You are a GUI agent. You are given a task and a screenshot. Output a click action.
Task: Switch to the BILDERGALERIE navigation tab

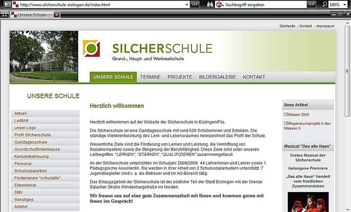click(x=217, y=77)
